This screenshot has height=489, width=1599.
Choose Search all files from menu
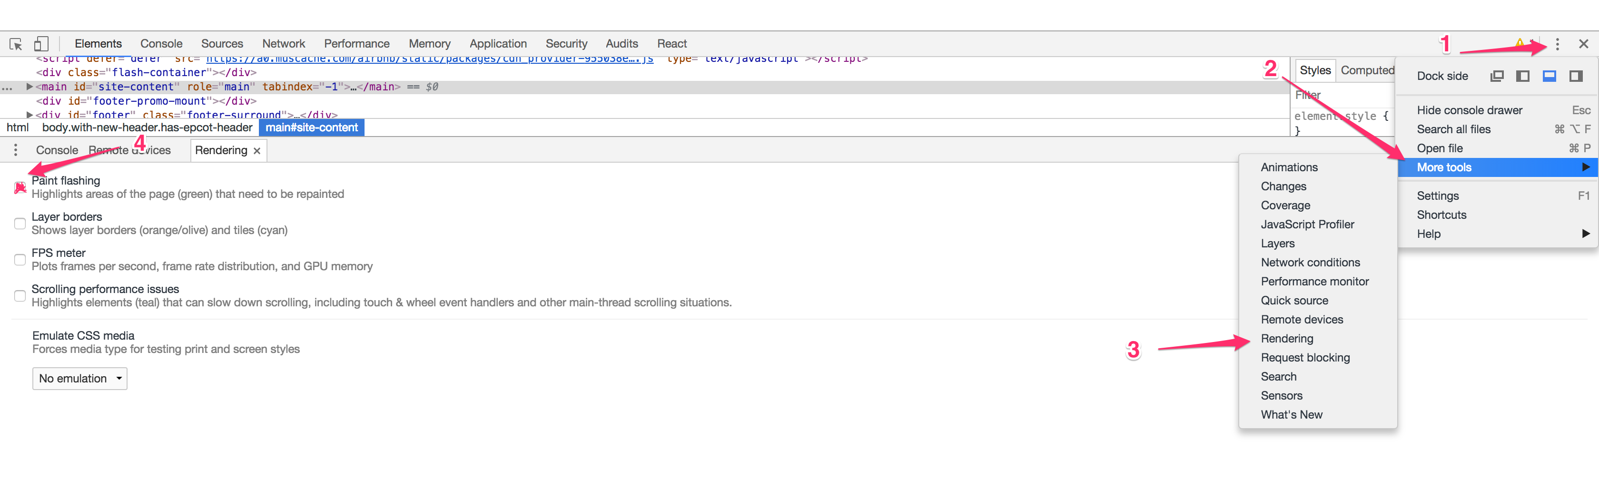click(1498, 129)
